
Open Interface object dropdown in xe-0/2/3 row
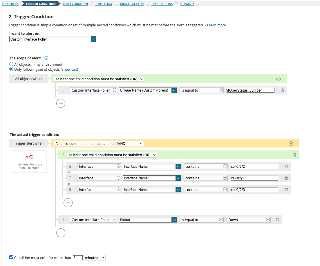[99, 190]
